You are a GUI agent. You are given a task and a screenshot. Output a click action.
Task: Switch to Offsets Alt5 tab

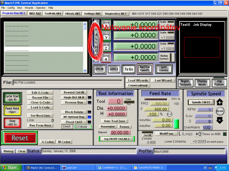click(x=72, y=14)
